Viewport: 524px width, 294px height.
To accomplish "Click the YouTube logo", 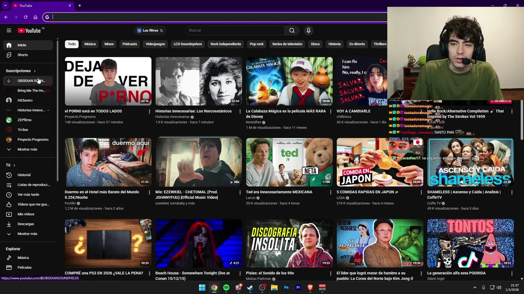I will tap(29, 30).
